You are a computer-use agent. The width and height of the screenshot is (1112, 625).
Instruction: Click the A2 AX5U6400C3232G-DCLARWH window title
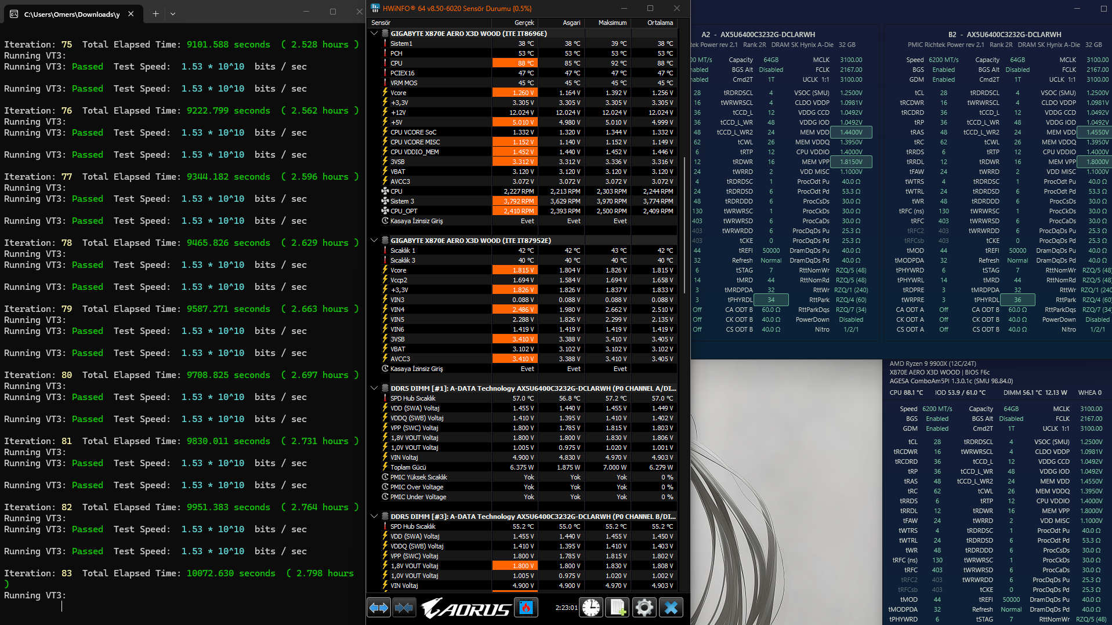[758, 35]
